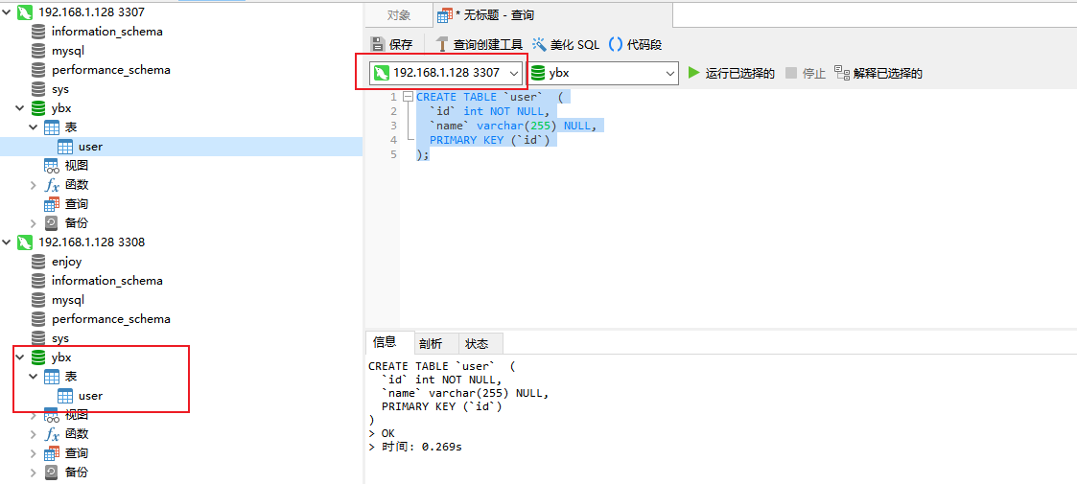Click the Save (保存) disk icon
1077x484 pixels.
point(378,45)
